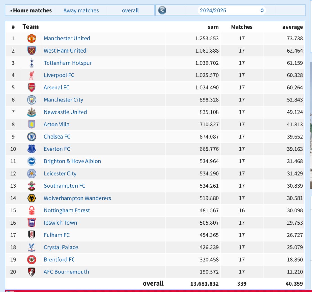Open the Nottingham Forest team link
Viewport: 312px width, 292px height.
click(x=67, y=210)
